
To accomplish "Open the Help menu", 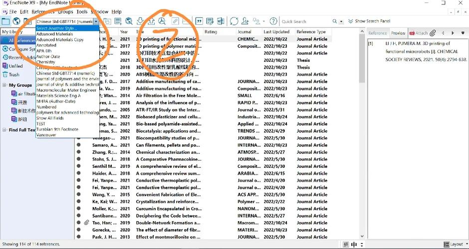I will (x=117, y=11).
